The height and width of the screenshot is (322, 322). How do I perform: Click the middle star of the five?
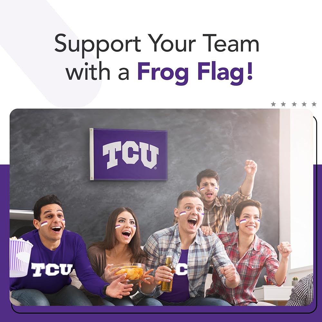pyautogui.click(x=294, y=104)
